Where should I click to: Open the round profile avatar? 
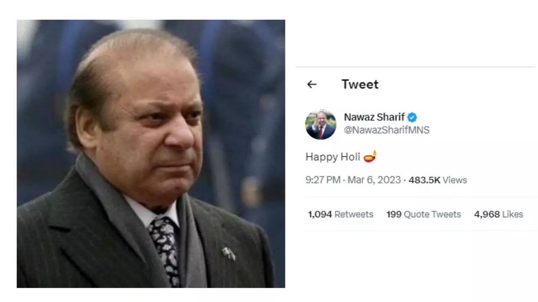point(321,125)
